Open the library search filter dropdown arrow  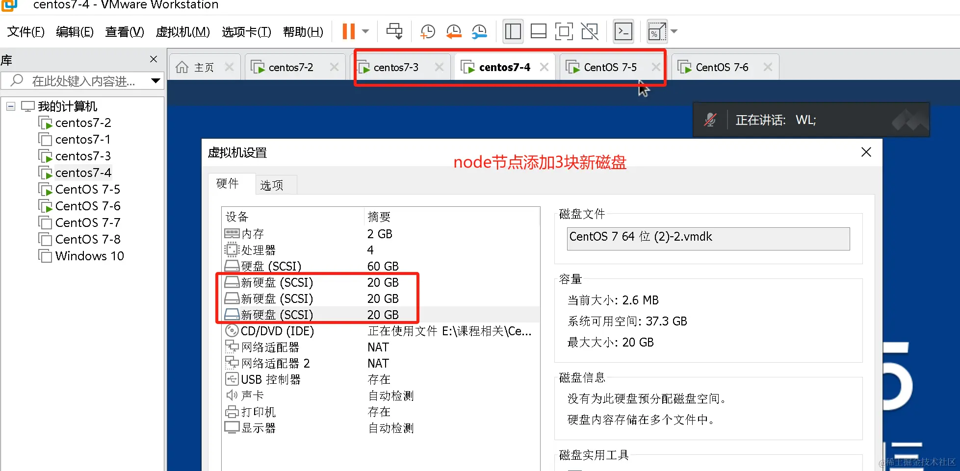[x=156, y=80]
